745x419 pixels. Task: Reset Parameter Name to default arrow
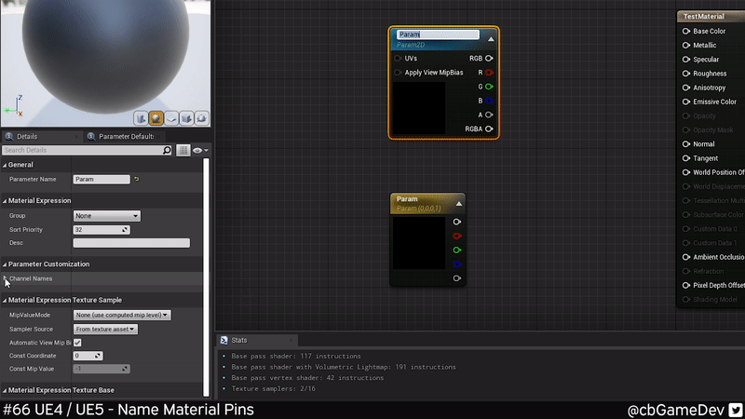[137, 179]
